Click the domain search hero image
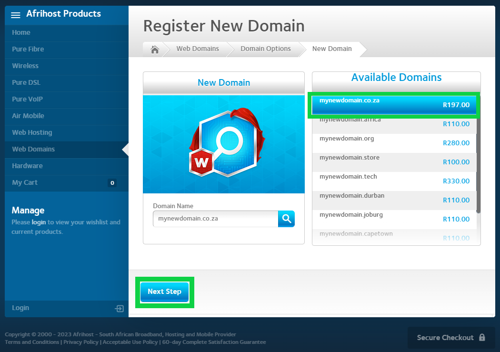 pos(224,144)
